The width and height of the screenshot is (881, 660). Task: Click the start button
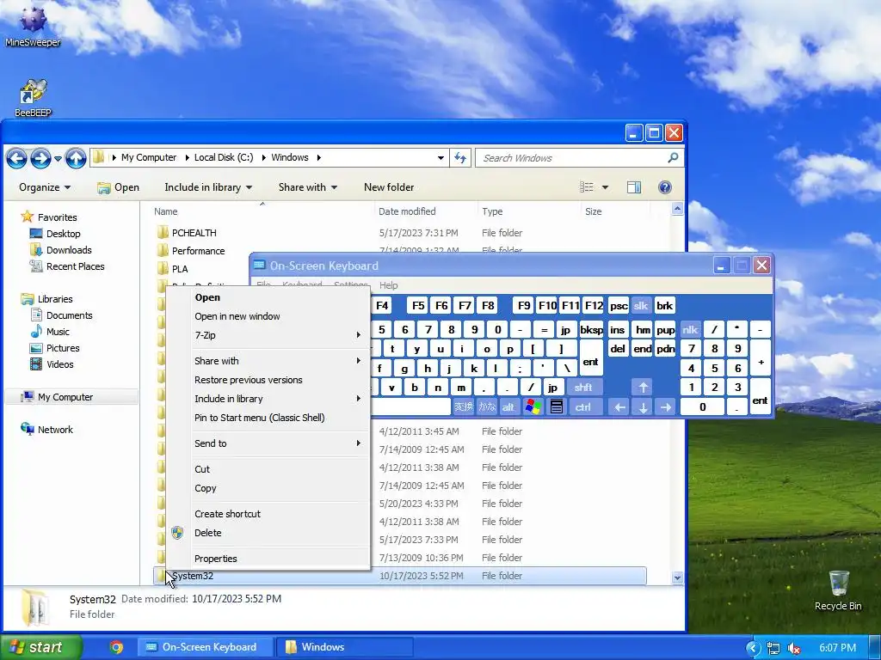(x=40, y=647)
